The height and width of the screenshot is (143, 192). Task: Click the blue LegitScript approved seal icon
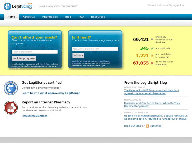point(11,88)
